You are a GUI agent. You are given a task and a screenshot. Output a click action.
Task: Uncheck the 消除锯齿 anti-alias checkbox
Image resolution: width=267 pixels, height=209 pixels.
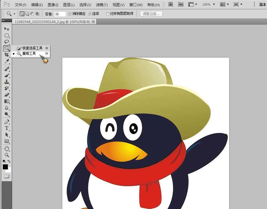70,14
